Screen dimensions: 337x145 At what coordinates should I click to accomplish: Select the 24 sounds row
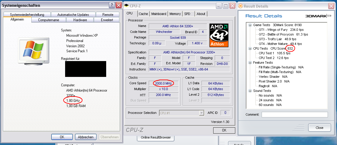click(x=270, y=100)
